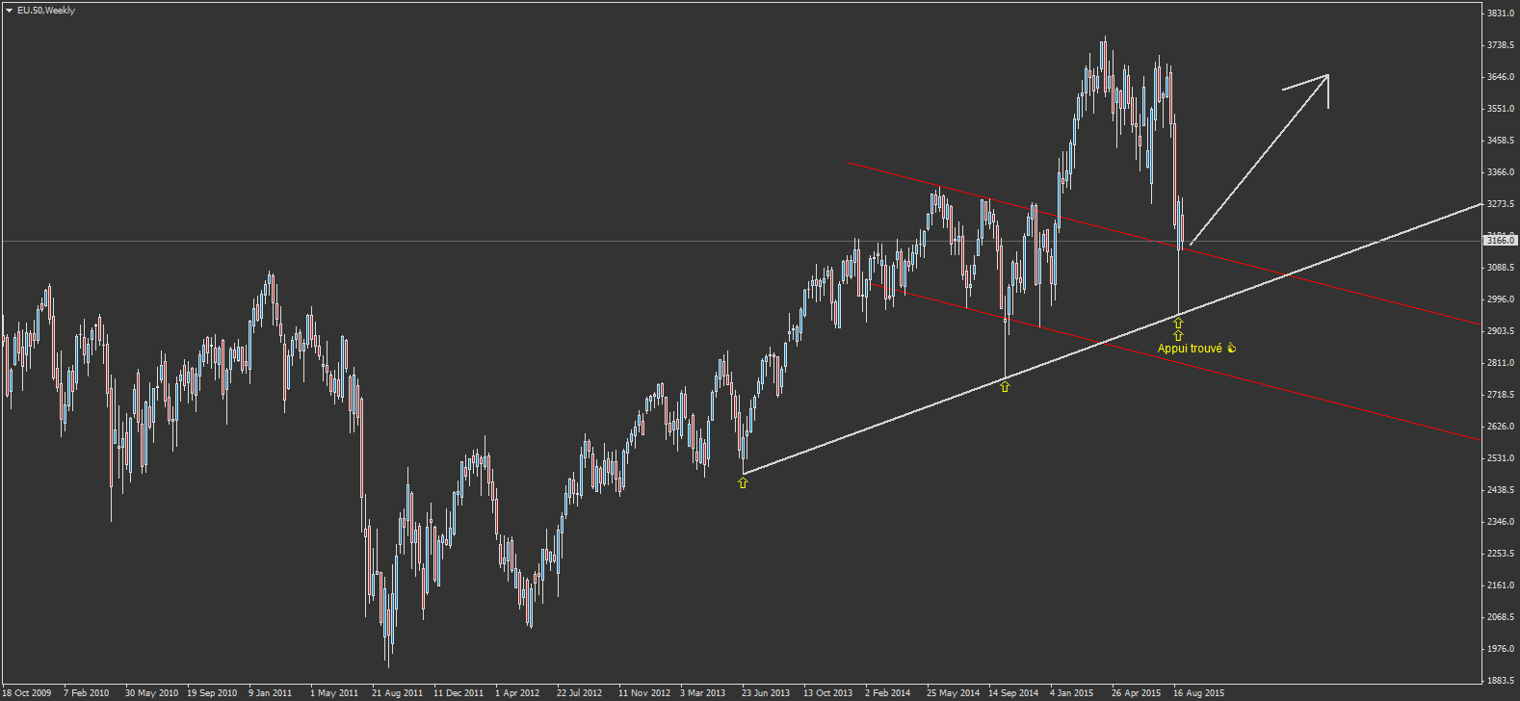
Task: Click the 11 Nov 2012 date label
Action: coord(644,693)
